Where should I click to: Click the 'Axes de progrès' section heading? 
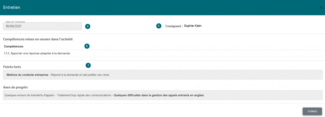pyautogui.click(x=15, y=87)
